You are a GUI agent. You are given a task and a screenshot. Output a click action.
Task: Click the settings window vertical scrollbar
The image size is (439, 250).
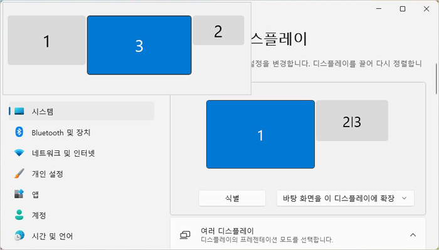pyautogui.click(x=436, y=79)
